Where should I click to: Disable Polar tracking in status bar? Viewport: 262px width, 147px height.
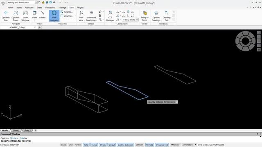point(86,145)
